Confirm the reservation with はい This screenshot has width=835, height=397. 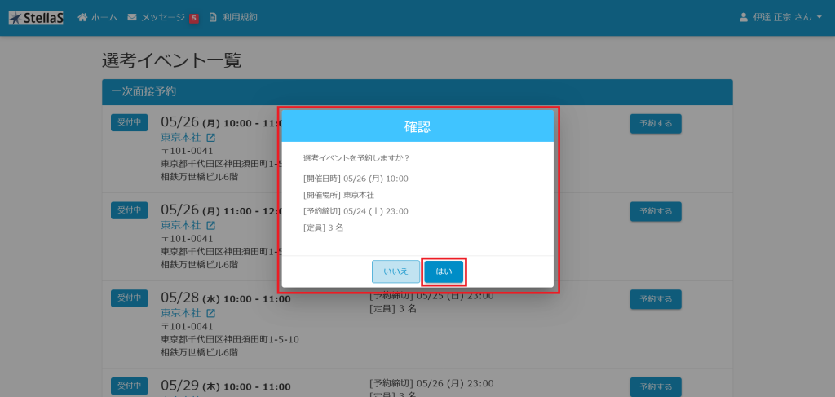[444, 271]
